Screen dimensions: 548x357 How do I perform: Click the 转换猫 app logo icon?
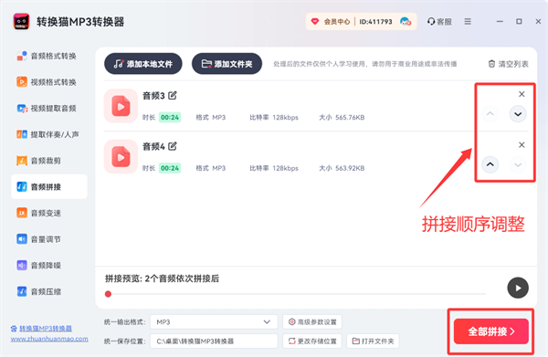[x=21, y=22]
